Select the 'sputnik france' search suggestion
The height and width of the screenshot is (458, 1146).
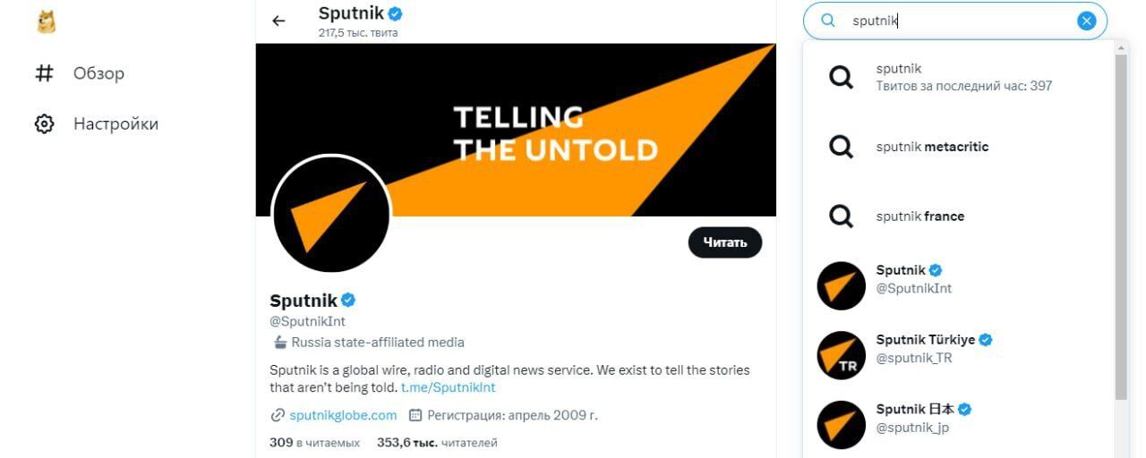pyautogui.click(x=959, y=216)
